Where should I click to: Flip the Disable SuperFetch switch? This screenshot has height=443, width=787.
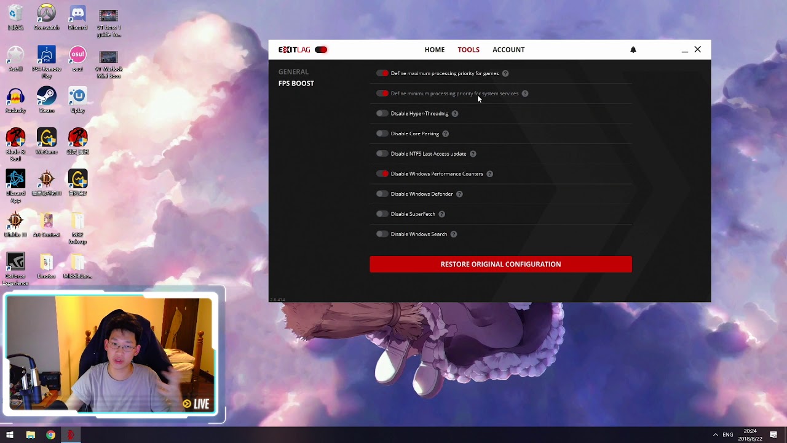click(382, 214)
